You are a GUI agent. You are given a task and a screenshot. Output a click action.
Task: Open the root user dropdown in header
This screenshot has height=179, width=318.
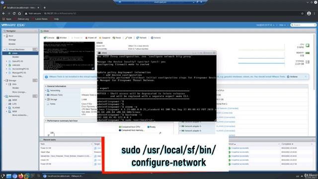coord(265,25)
